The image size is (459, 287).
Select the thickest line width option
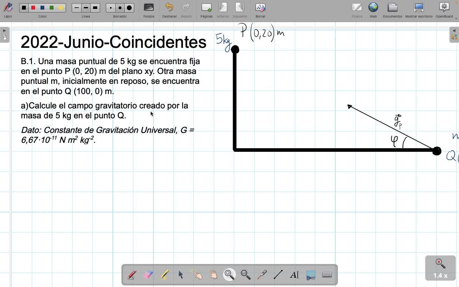pos(95,8)
